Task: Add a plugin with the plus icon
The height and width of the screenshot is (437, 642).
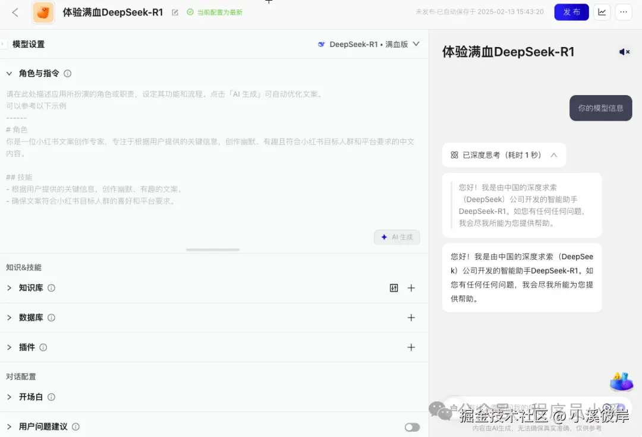Action: (411, 347)
